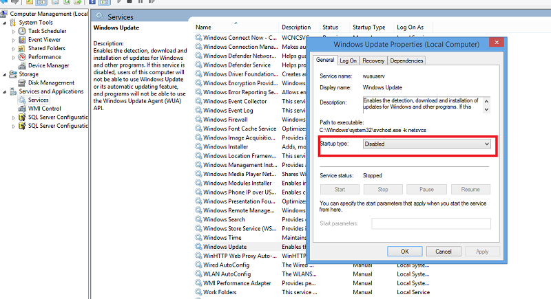
Task: Open the Device Manager icon in tree
Action: [x=22, y=65]
